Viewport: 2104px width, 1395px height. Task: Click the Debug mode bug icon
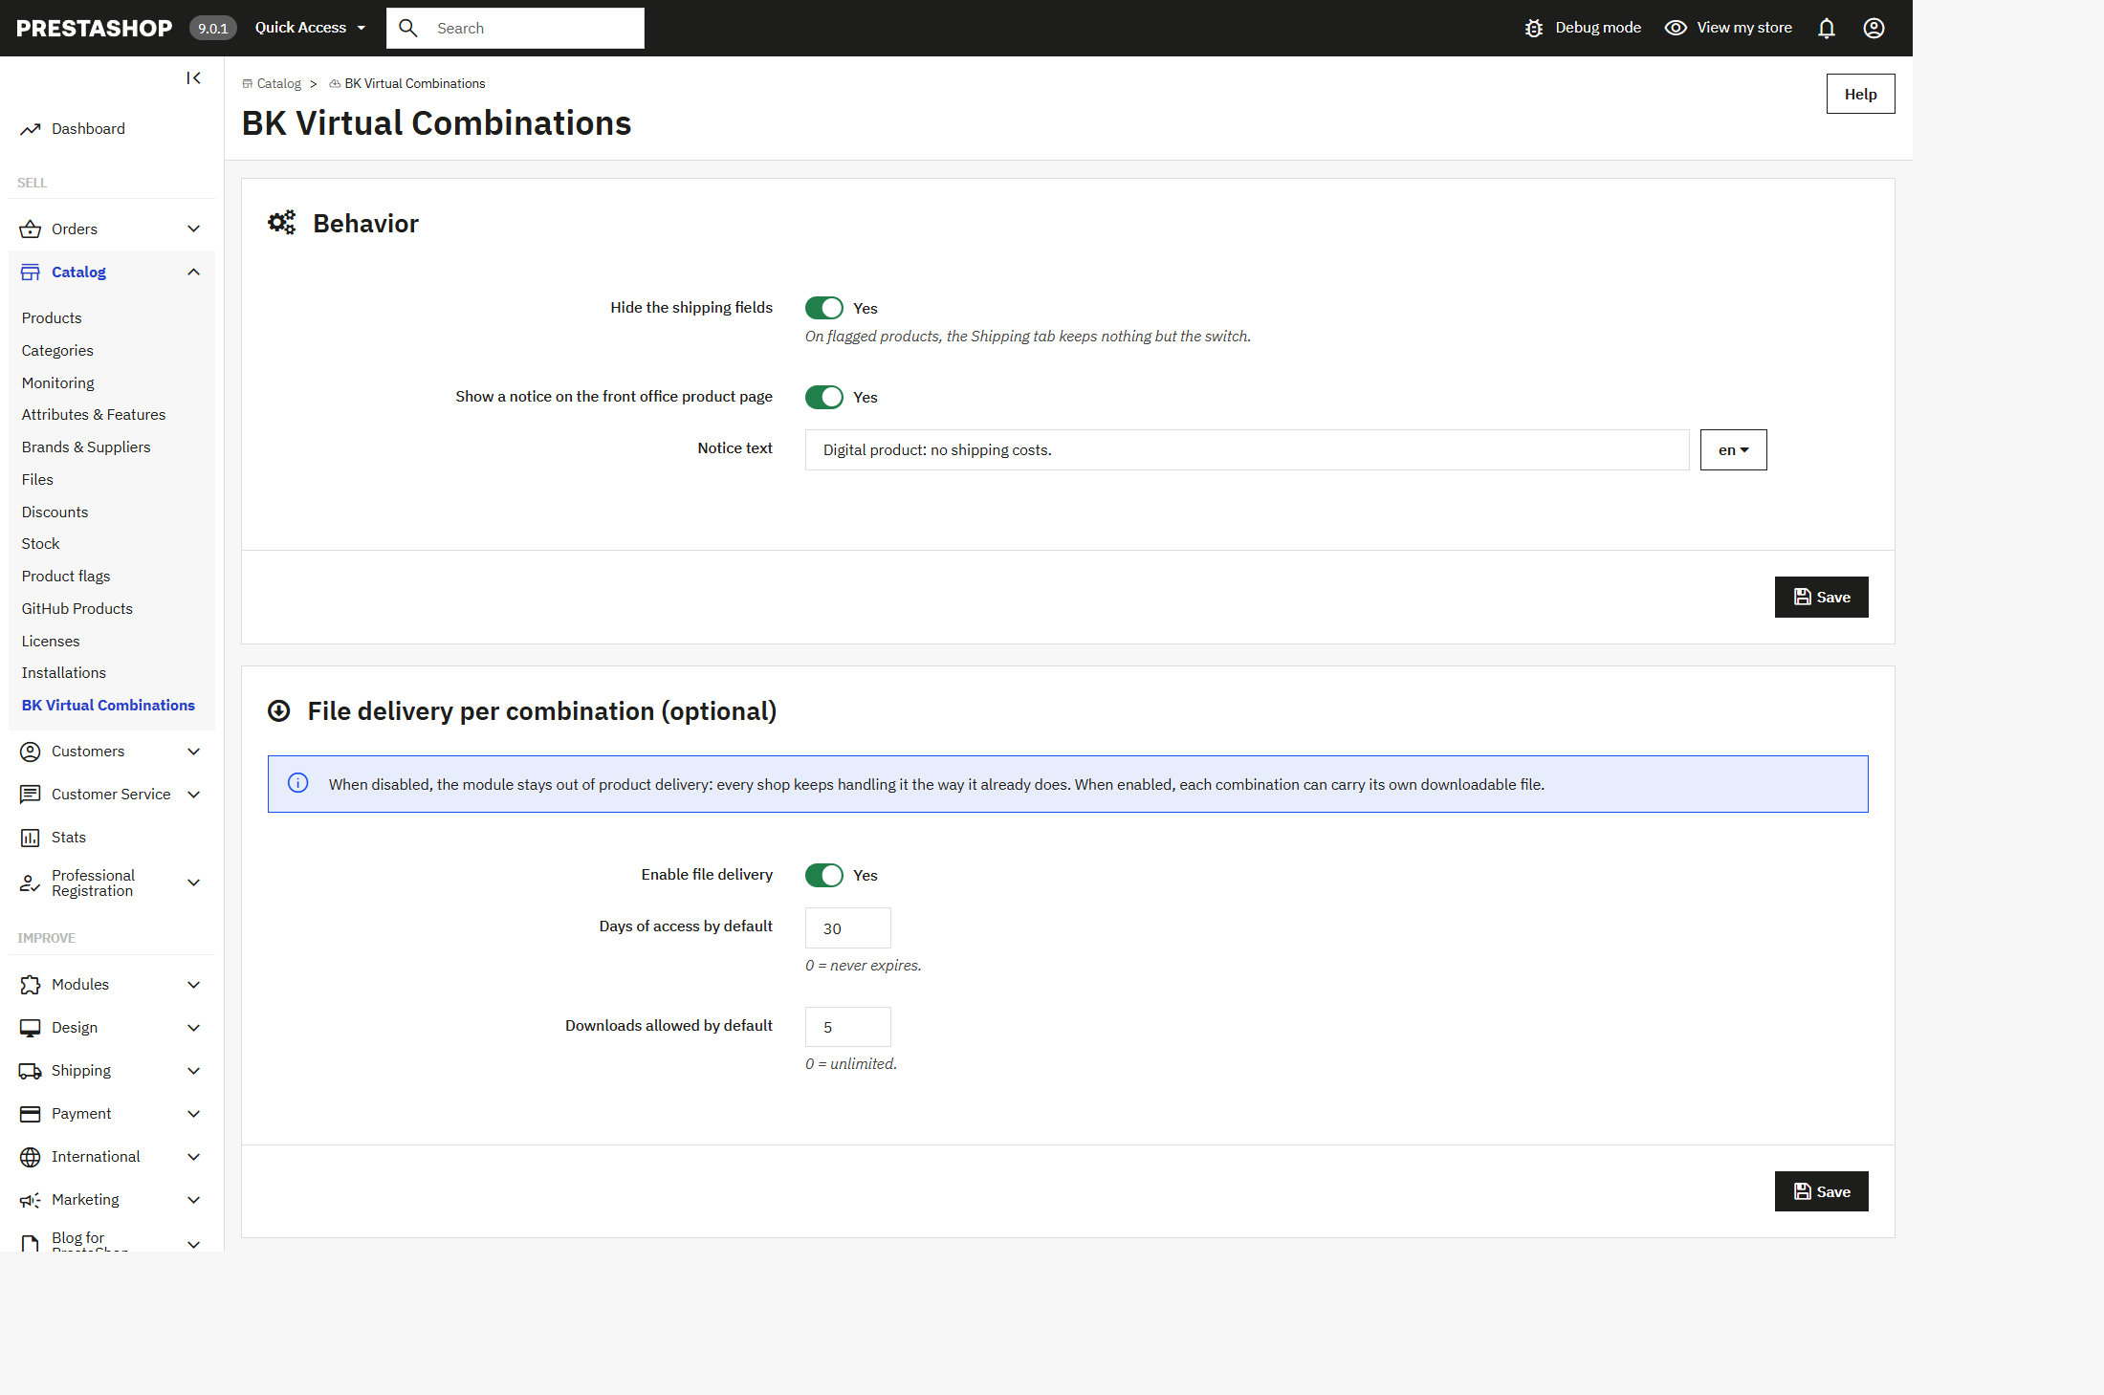[x=1533, y=28]
